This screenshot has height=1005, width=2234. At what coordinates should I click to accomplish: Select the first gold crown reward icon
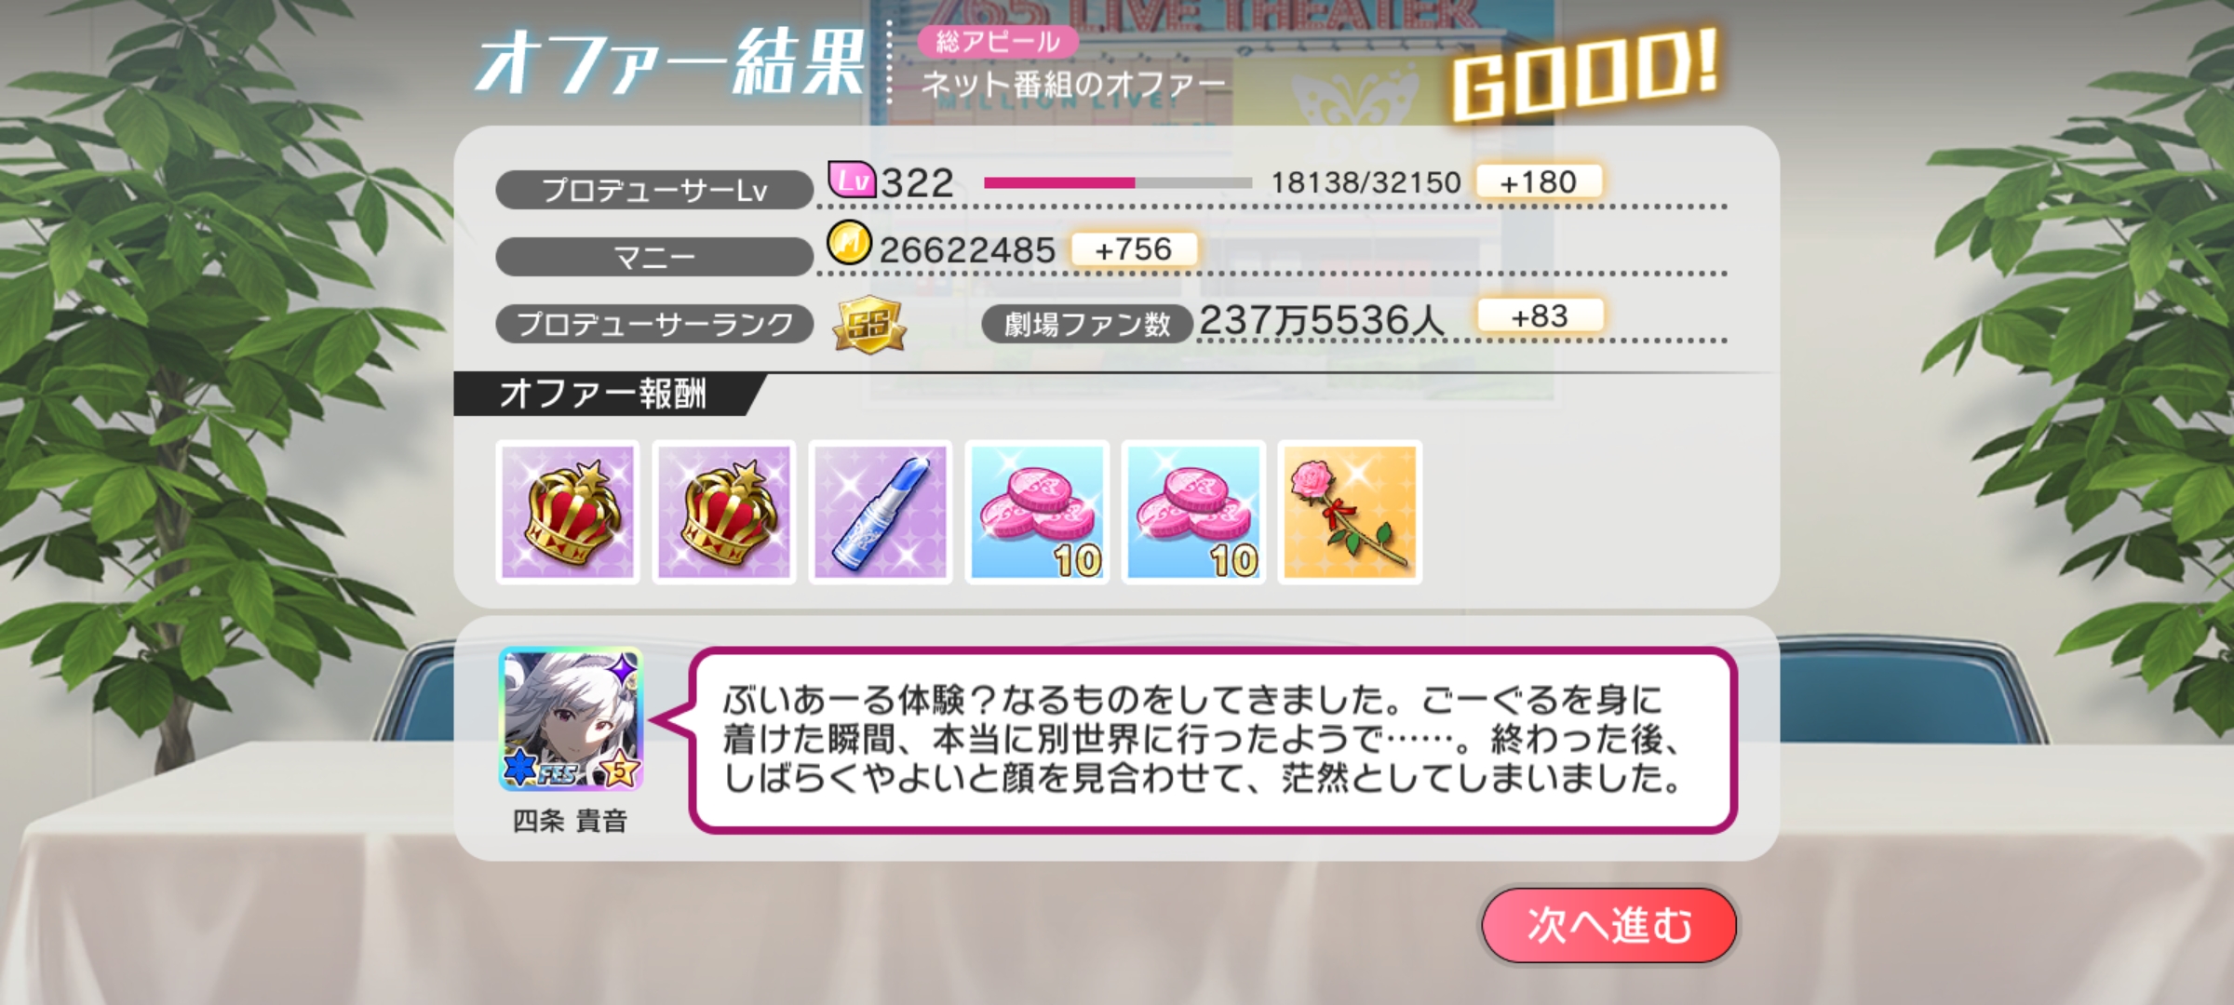568,512
